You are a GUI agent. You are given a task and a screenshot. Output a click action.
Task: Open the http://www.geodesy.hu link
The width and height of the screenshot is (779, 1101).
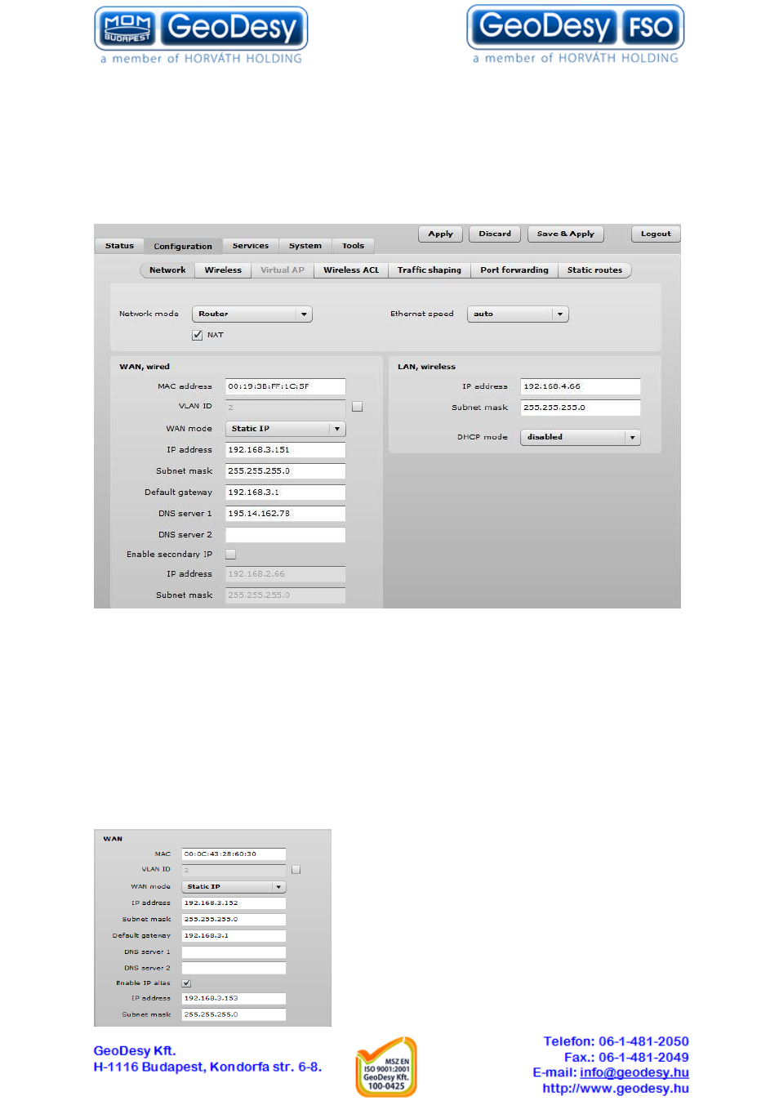pos(616,1088)
